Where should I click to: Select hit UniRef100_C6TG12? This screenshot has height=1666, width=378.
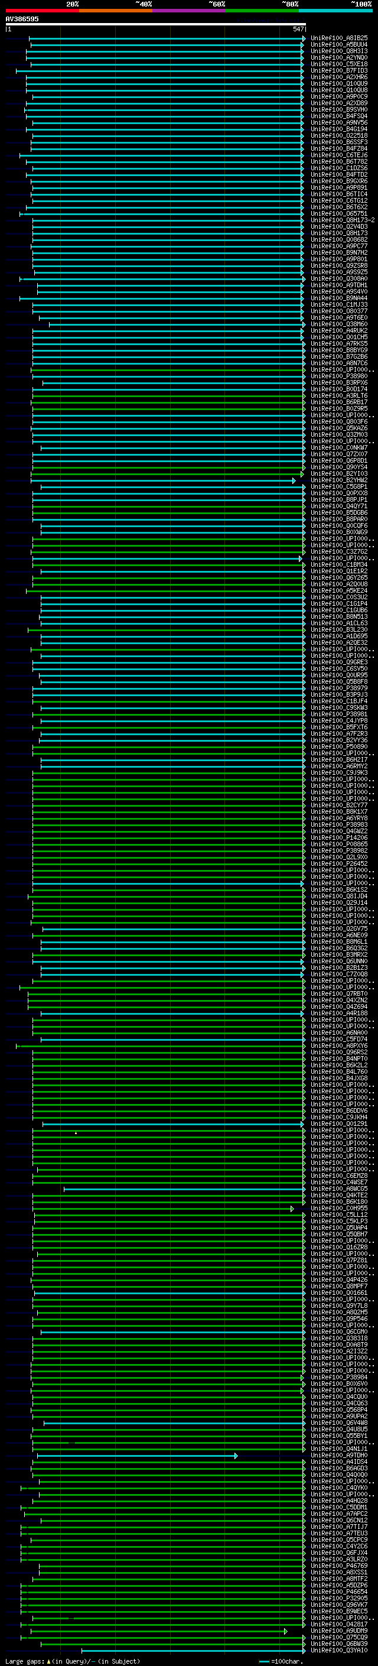tap(338, 200)
